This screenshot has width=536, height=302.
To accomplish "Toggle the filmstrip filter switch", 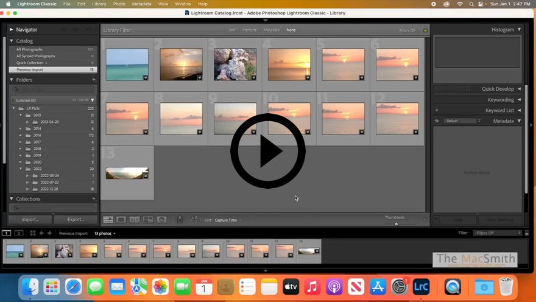I will click(527, 233).
